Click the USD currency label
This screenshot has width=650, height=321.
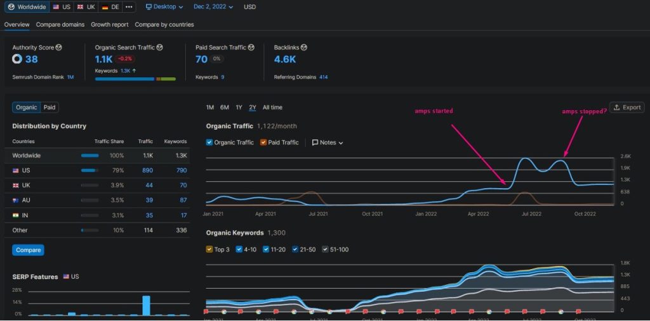(x=249, y=7)
